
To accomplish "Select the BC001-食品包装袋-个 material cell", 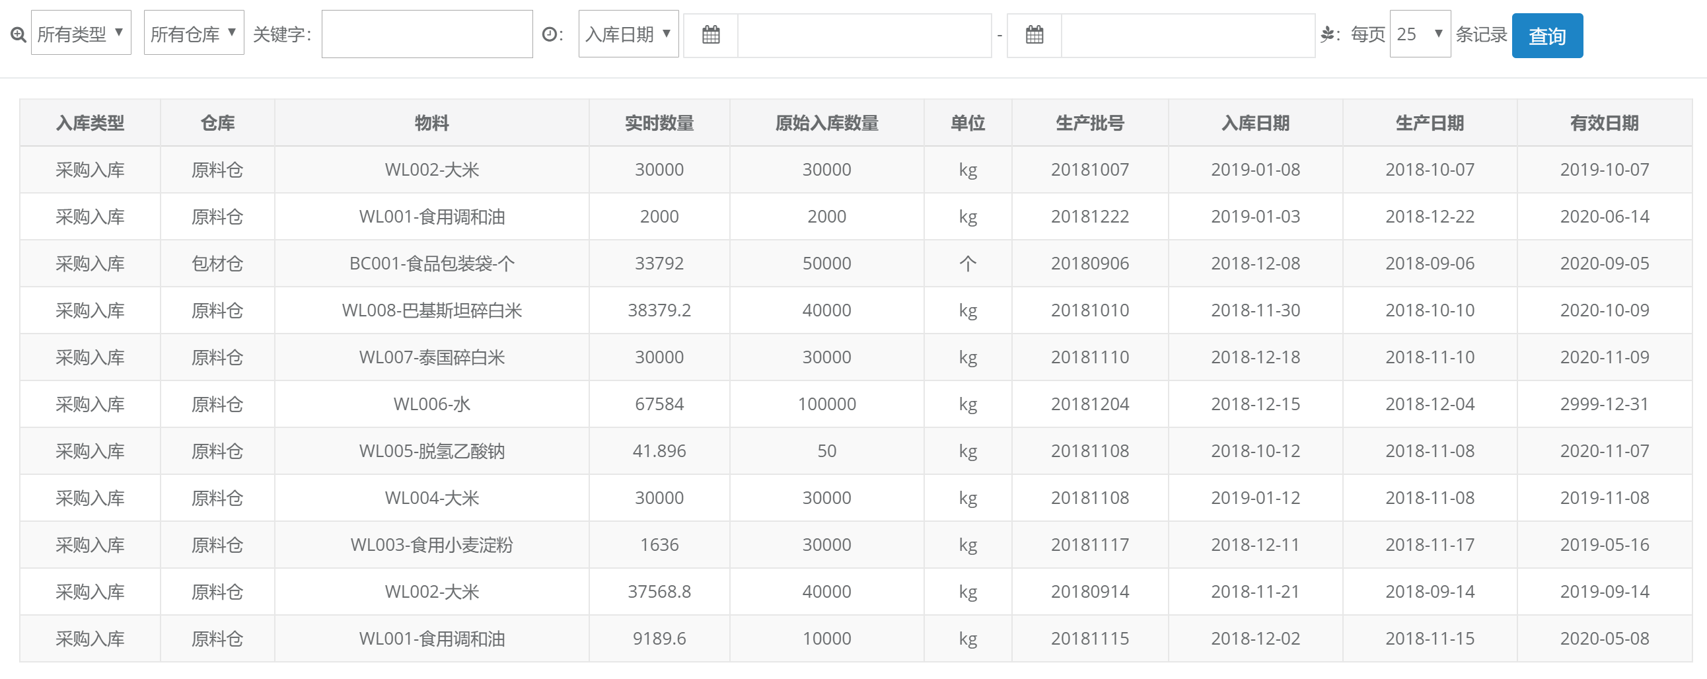I will 431,264.
